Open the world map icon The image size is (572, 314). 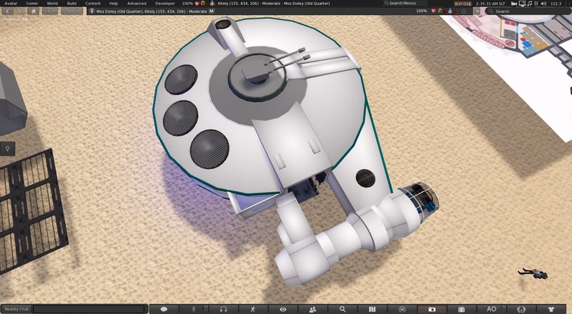[x=372, y=309]
